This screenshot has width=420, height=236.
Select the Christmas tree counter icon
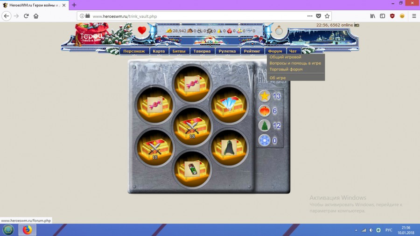[265, 125]
